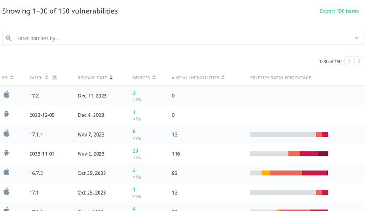Sort the table by RELEASE DATE column
Viewport: 365px width, 211px height.
pos(95,78)
